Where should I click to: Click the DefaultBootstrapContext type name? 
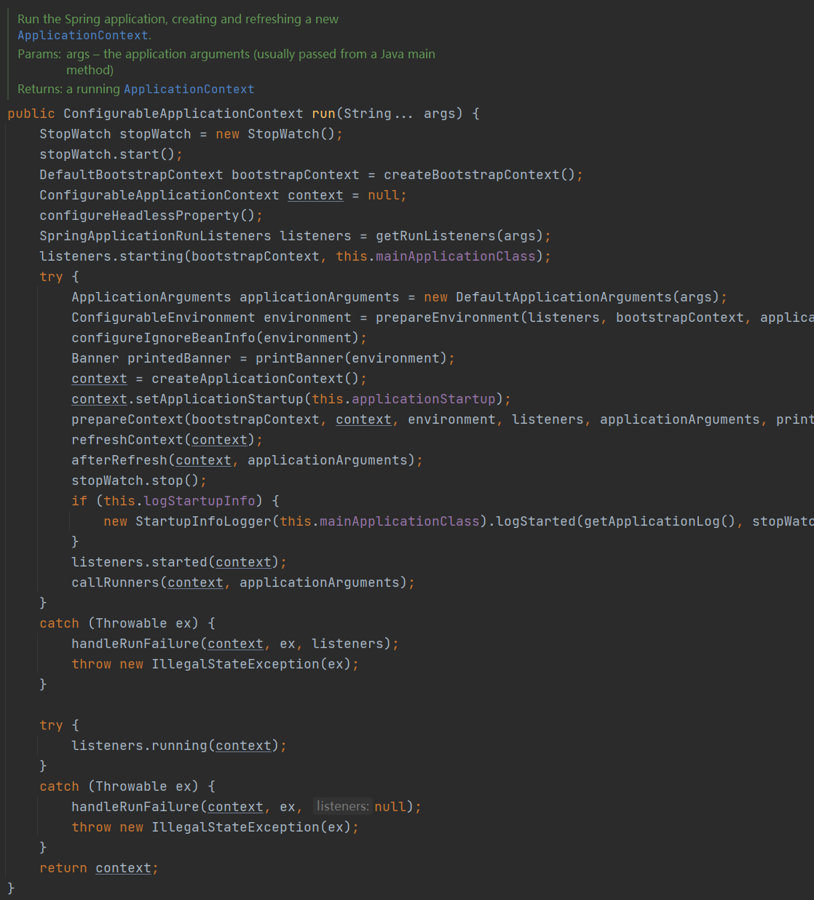click(131, 175)
